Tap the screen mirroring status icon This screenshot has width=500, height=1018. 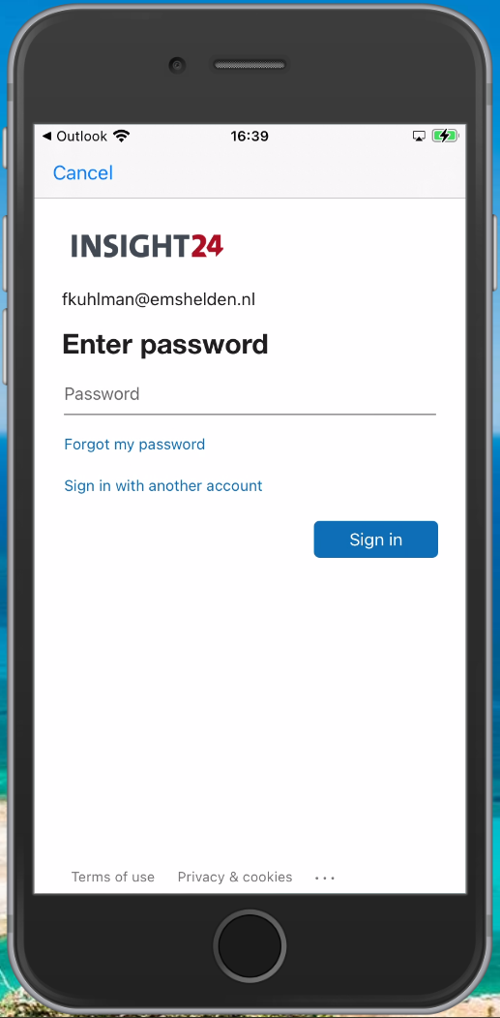(x=419, y=137)
